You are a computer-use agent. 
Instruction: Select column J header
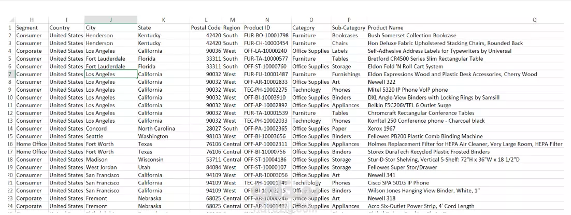(x=111, y=20)
